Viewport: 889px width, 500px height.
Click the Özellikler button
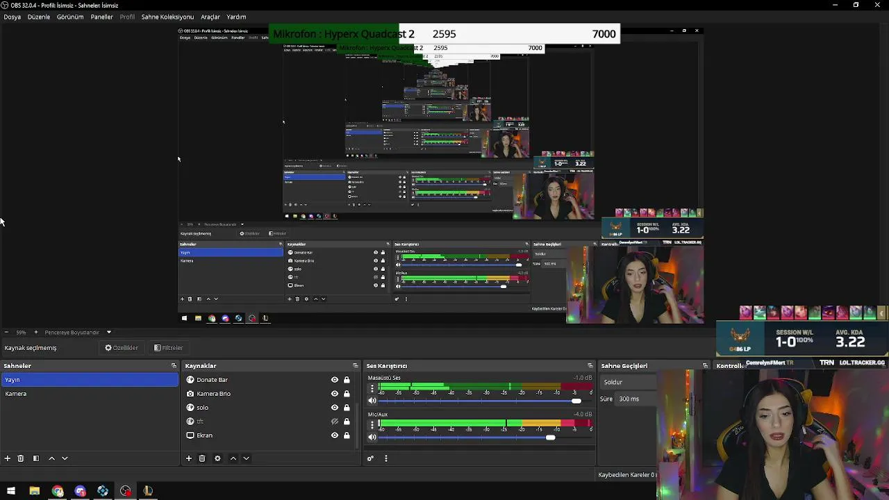[122, 348]
